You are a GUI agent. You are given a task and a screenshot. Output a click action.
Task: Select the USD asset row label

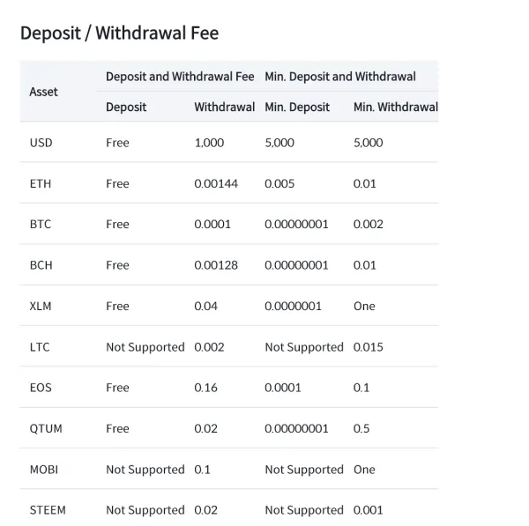(x=41, y=143)
